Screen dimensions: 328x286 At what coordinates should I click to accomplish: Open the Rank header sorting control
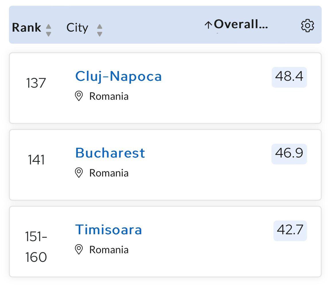49,28
